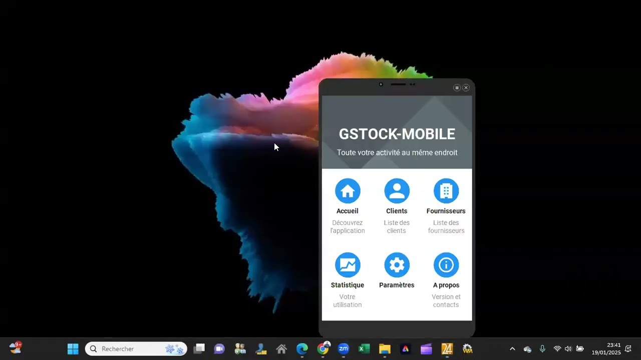
Task: Show hidden system tray icons
Action: (x=512, y=349)
